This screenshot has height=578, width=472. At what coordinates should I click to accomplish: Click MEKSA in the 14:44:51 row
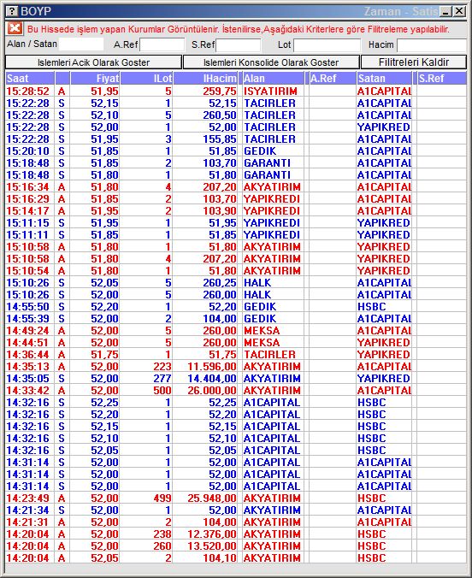pyautogui.click(x=262, y=343)
